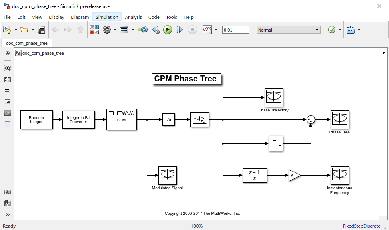Select the Image insert tool
The width and height of the screenshot is (389, 230).
pyautogui.click(x=8, y=113)
